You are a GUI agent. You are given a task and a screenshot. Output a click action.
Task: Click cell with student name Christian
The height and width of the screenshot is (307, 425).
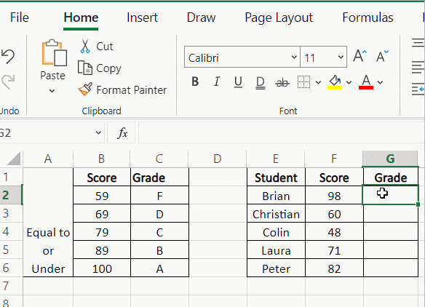click(276, 214)
